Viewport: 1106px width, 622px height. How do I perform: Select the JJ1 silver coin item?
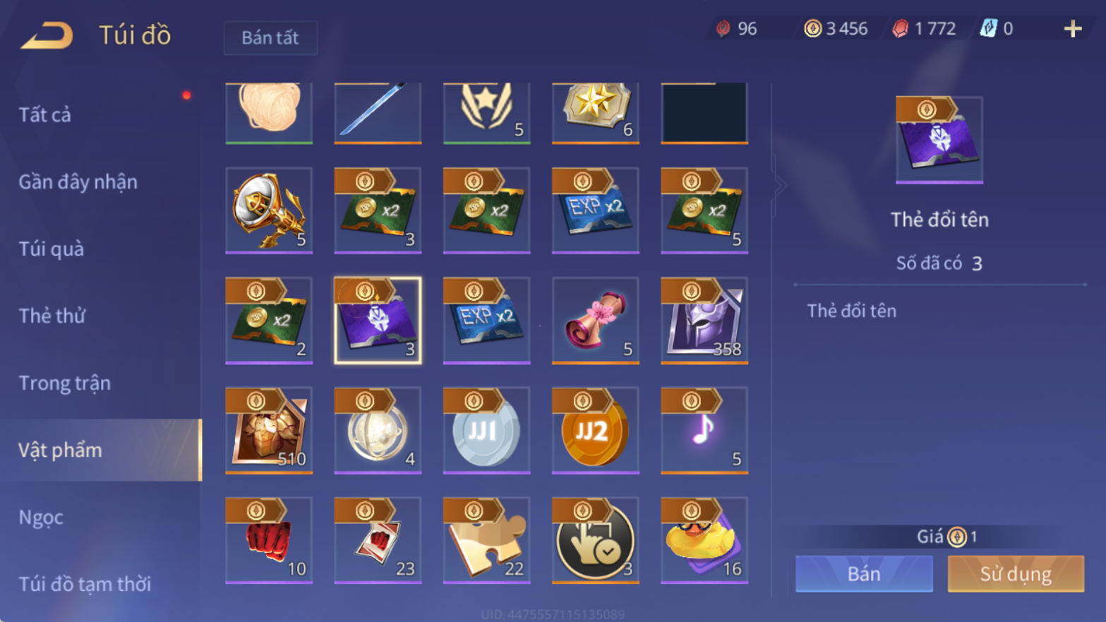(x=486, y=430)
